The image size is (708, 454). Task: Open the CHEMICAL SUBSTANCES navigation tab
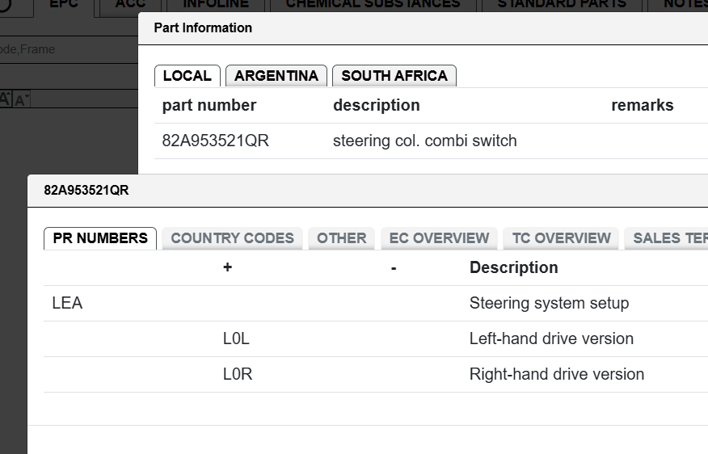[373, 6]
